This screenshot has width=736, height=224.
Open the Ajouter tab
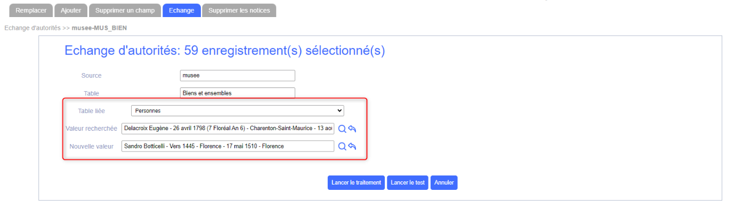point(71,11)
